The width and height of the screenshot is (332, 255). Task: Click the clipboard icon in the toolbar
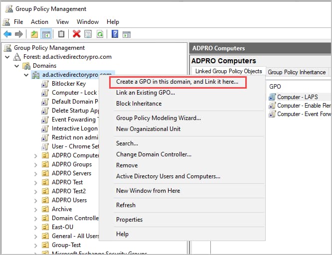(x=61, y=34)
